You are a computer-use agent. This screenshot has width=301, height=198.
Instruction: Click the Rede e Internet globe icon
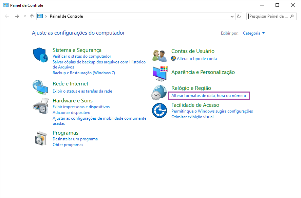40,87
